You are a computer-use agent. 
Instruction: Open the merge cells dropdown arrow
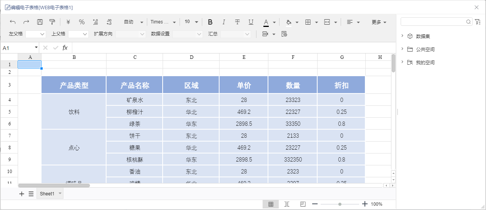336,22
